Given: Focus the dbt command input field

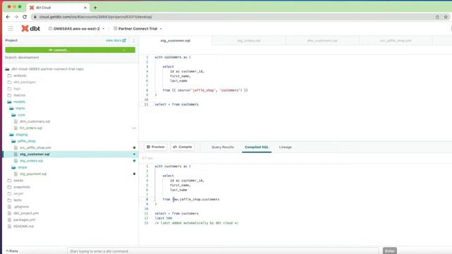Looking at the screenshot, I should (223, 251).
